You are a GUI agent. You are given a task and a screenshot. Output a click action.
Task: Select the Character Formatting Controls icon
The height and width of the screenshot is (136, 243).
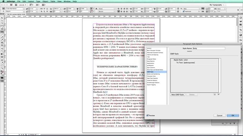(x=3, y=9)
